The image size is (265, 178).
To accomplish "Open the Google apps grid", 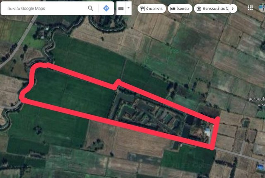I will (250, 8).
